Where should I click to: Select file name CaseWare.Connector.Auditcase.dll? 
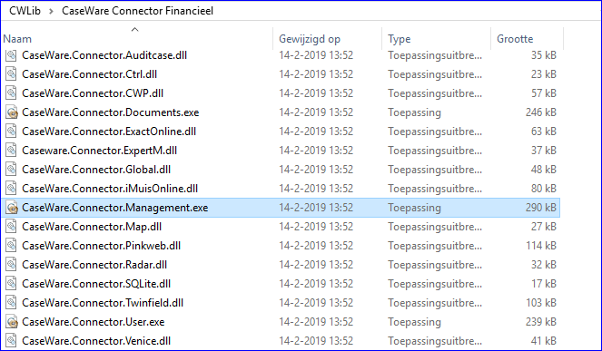point(104,55)
